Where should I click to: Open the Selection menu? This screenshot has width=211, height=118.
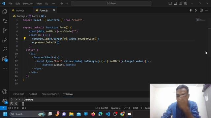point(28,4)
